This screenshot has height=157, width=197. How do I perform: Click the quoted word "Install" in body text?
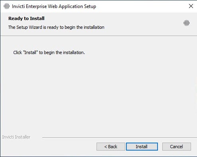(x=30, y=52)
